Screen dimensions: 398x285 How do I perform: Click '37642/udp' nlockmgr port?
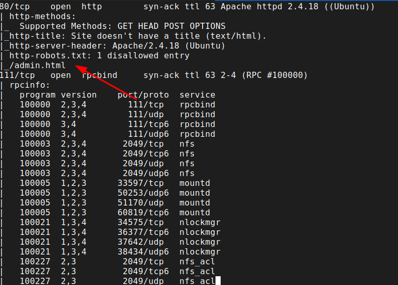pos(141,242)
